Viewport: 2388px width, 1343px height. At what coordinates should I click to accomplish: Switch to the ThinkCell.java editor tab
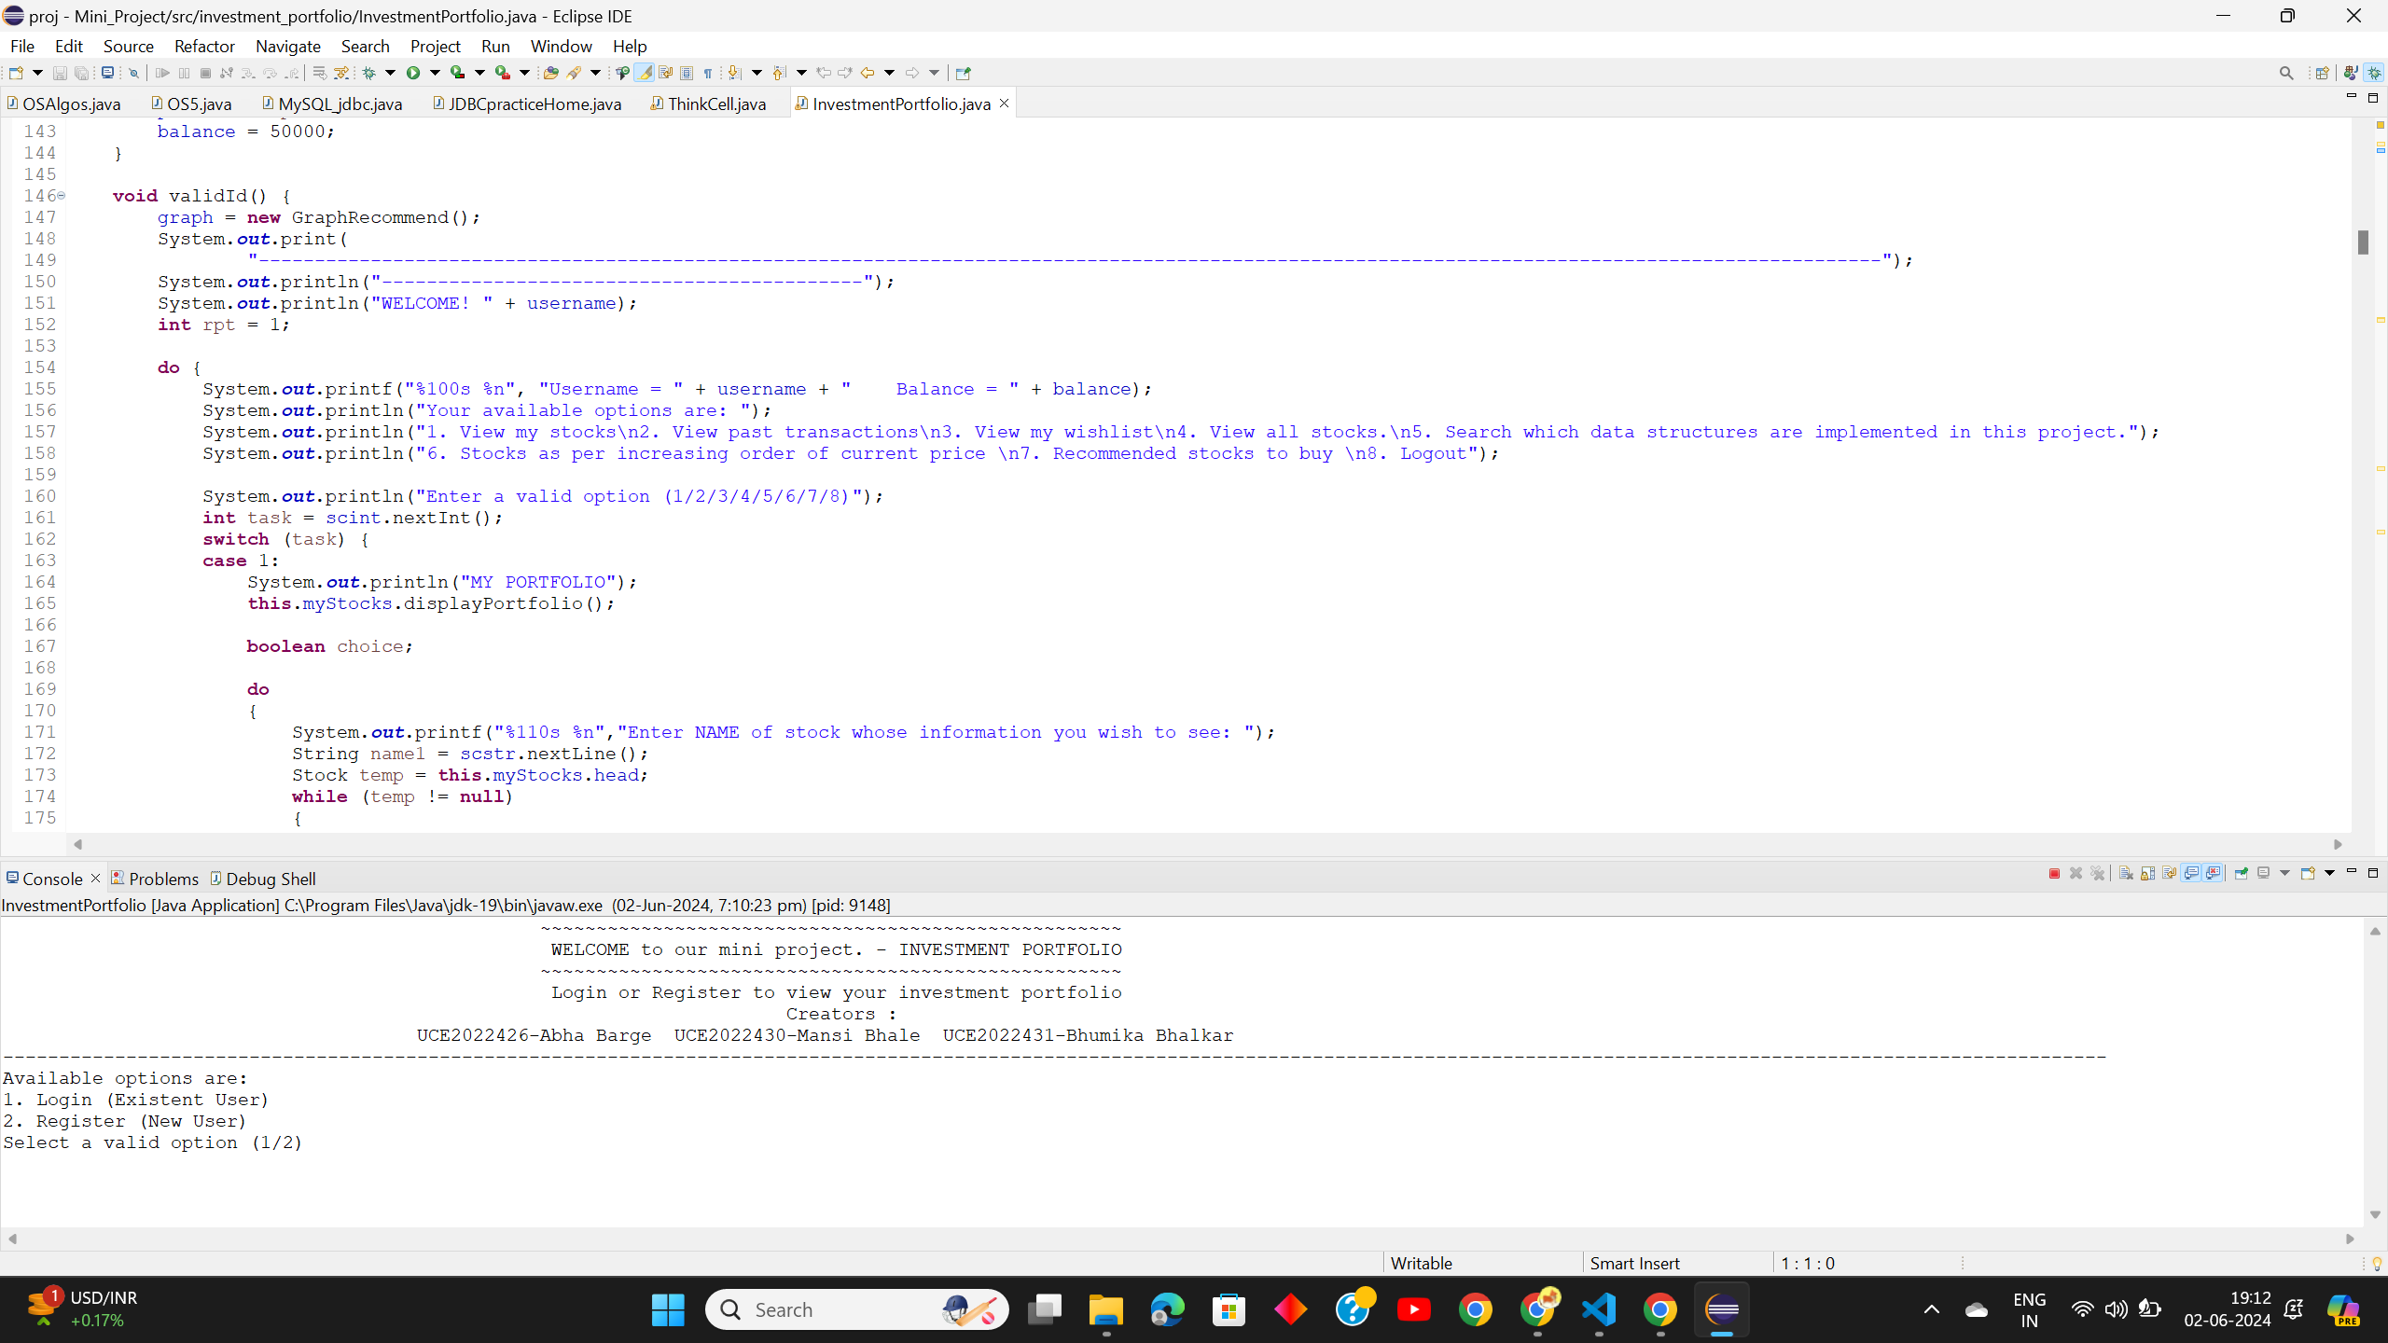click(716, 104)
